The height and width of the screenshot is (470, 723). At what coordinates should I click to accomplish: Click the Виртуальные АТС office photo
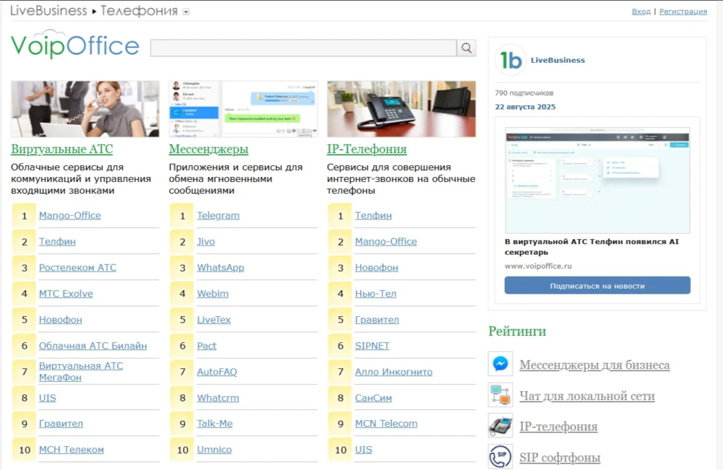tap(85, 109)
